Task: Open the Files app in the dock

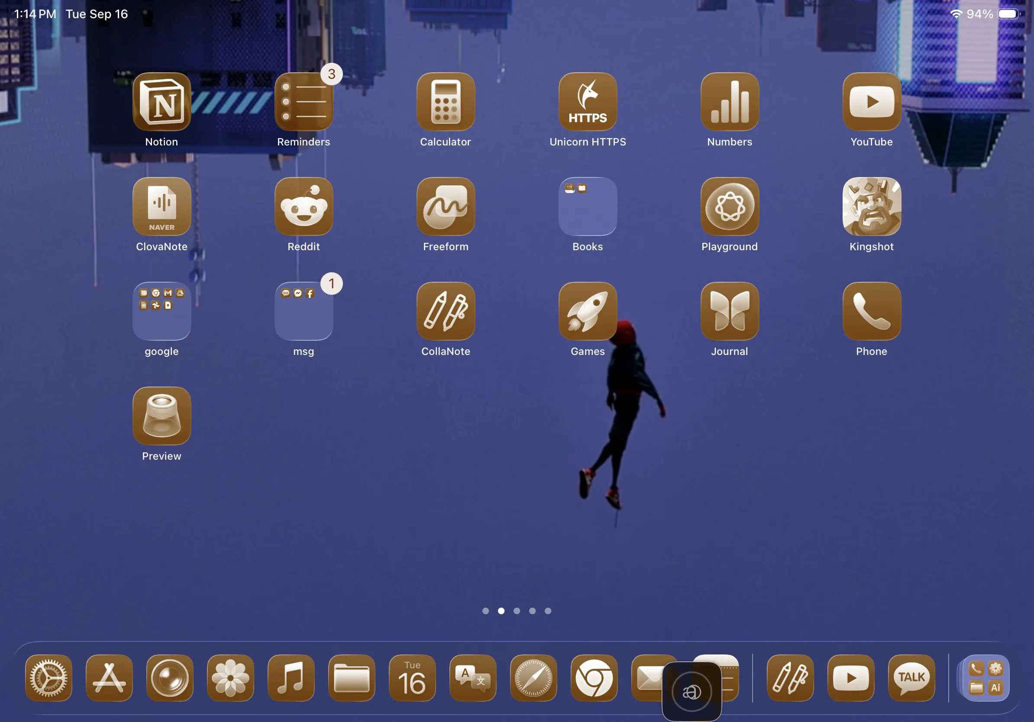Action: click(x=352, y=678)
